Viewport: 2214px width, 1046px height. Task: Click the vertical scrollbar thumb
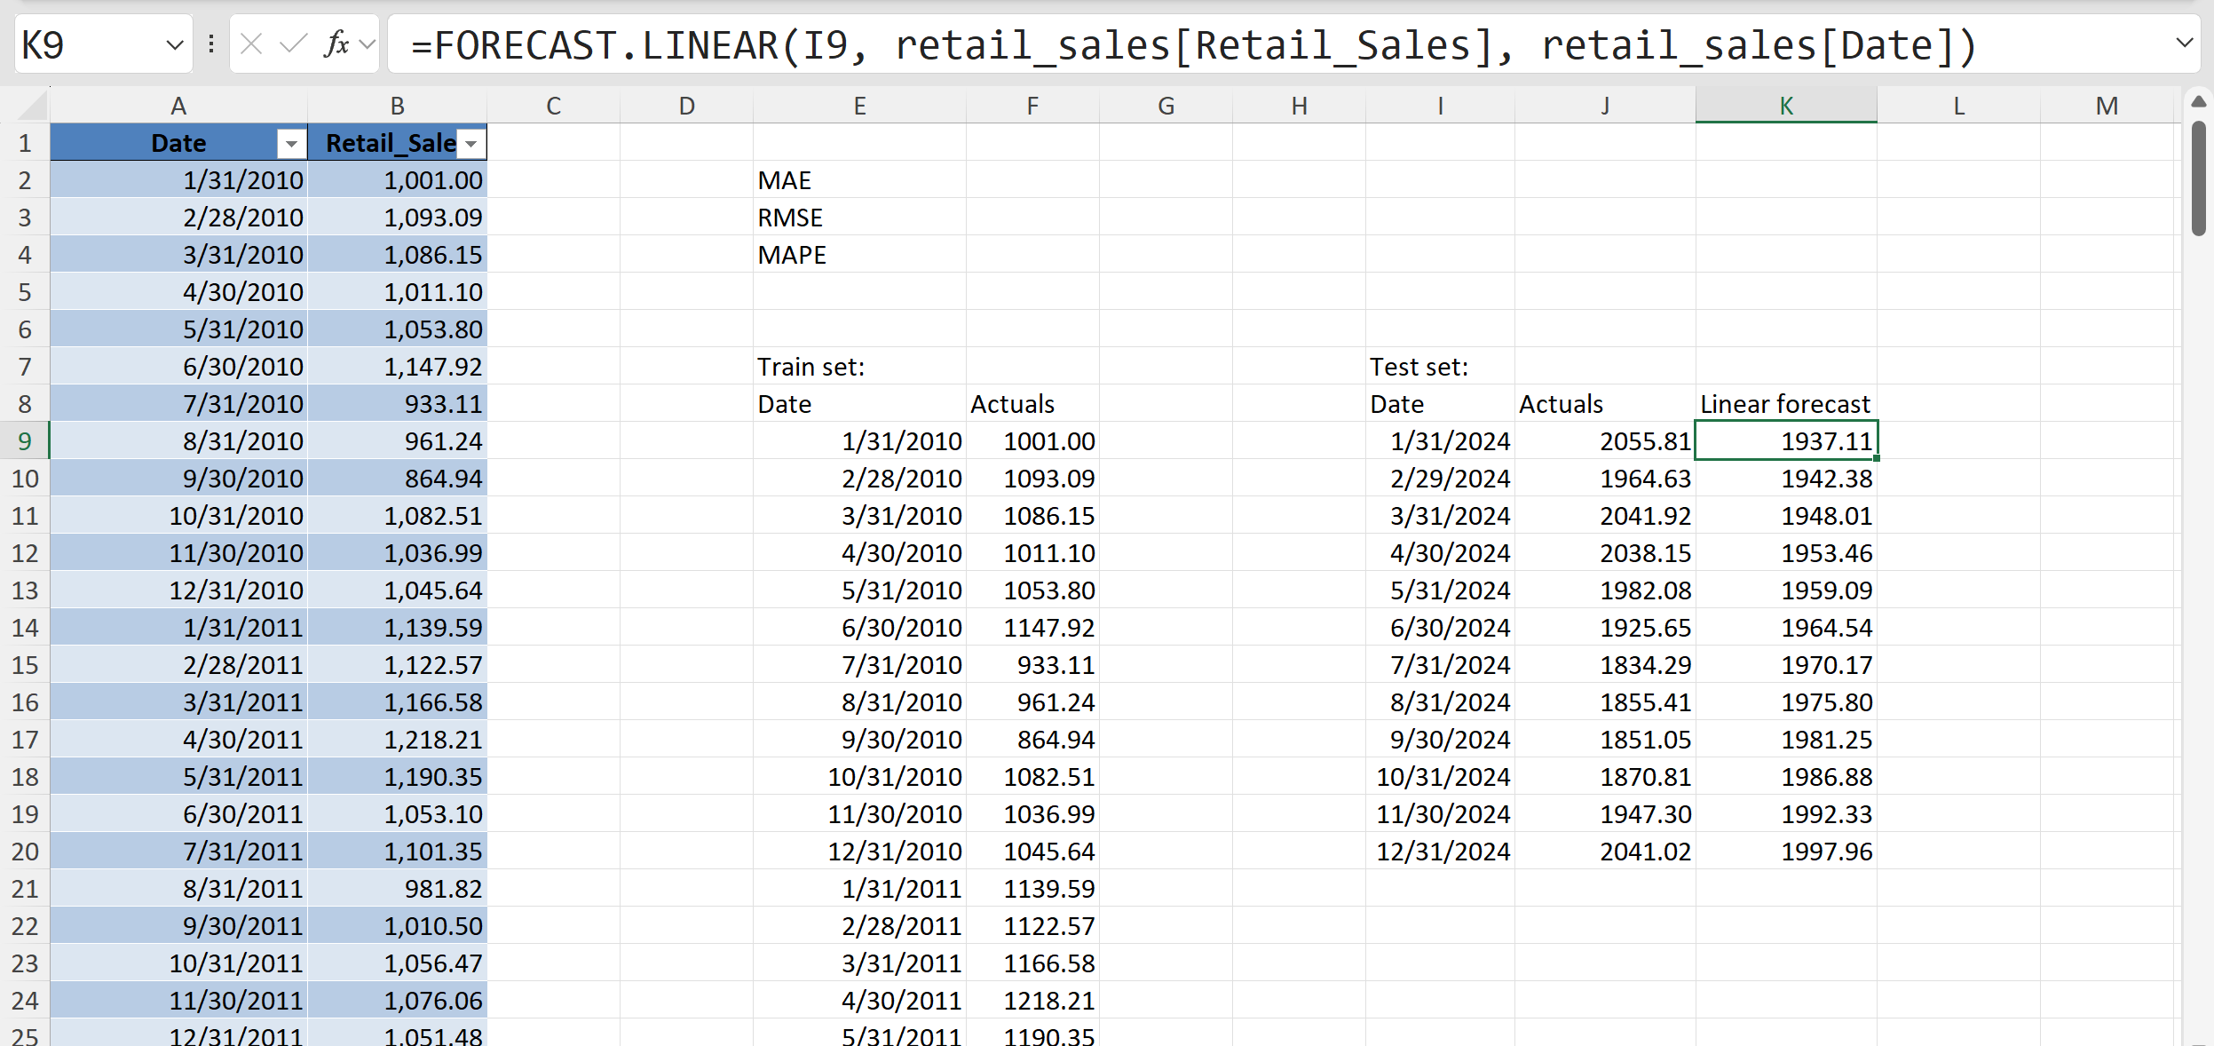[2198, 178]
